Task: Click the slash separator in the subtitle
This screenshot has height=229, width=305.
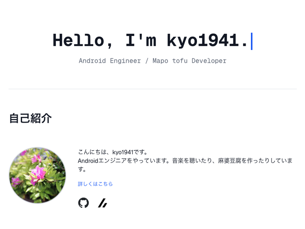Action: tap(147, 61)
